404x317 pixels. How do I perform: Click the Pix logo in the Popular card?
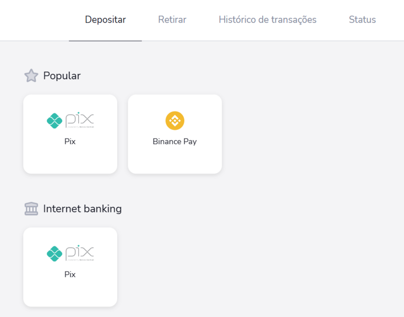tap(70, 120)
